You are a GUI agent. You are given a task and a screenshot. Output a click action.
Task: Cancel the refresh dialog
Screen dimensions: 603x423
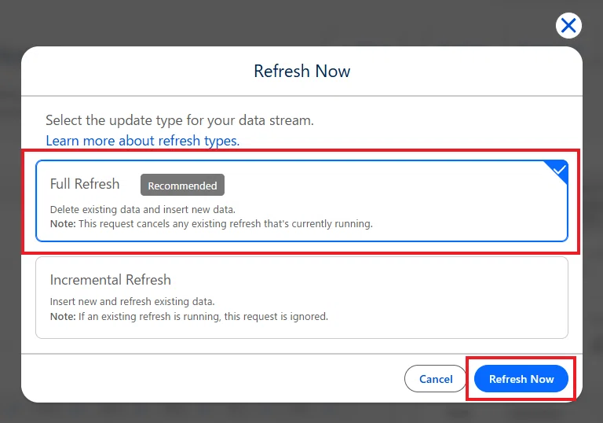click(435, 379)
